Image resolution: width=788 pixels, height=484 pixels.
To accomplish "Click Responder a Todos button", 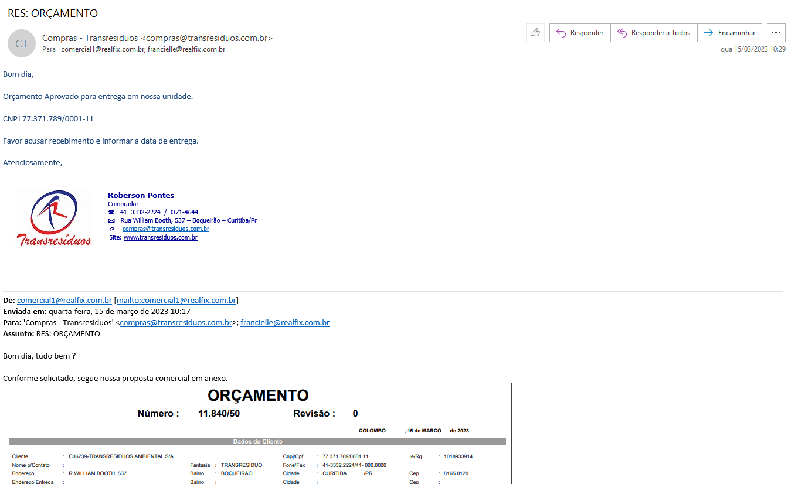I will point(654,33).
